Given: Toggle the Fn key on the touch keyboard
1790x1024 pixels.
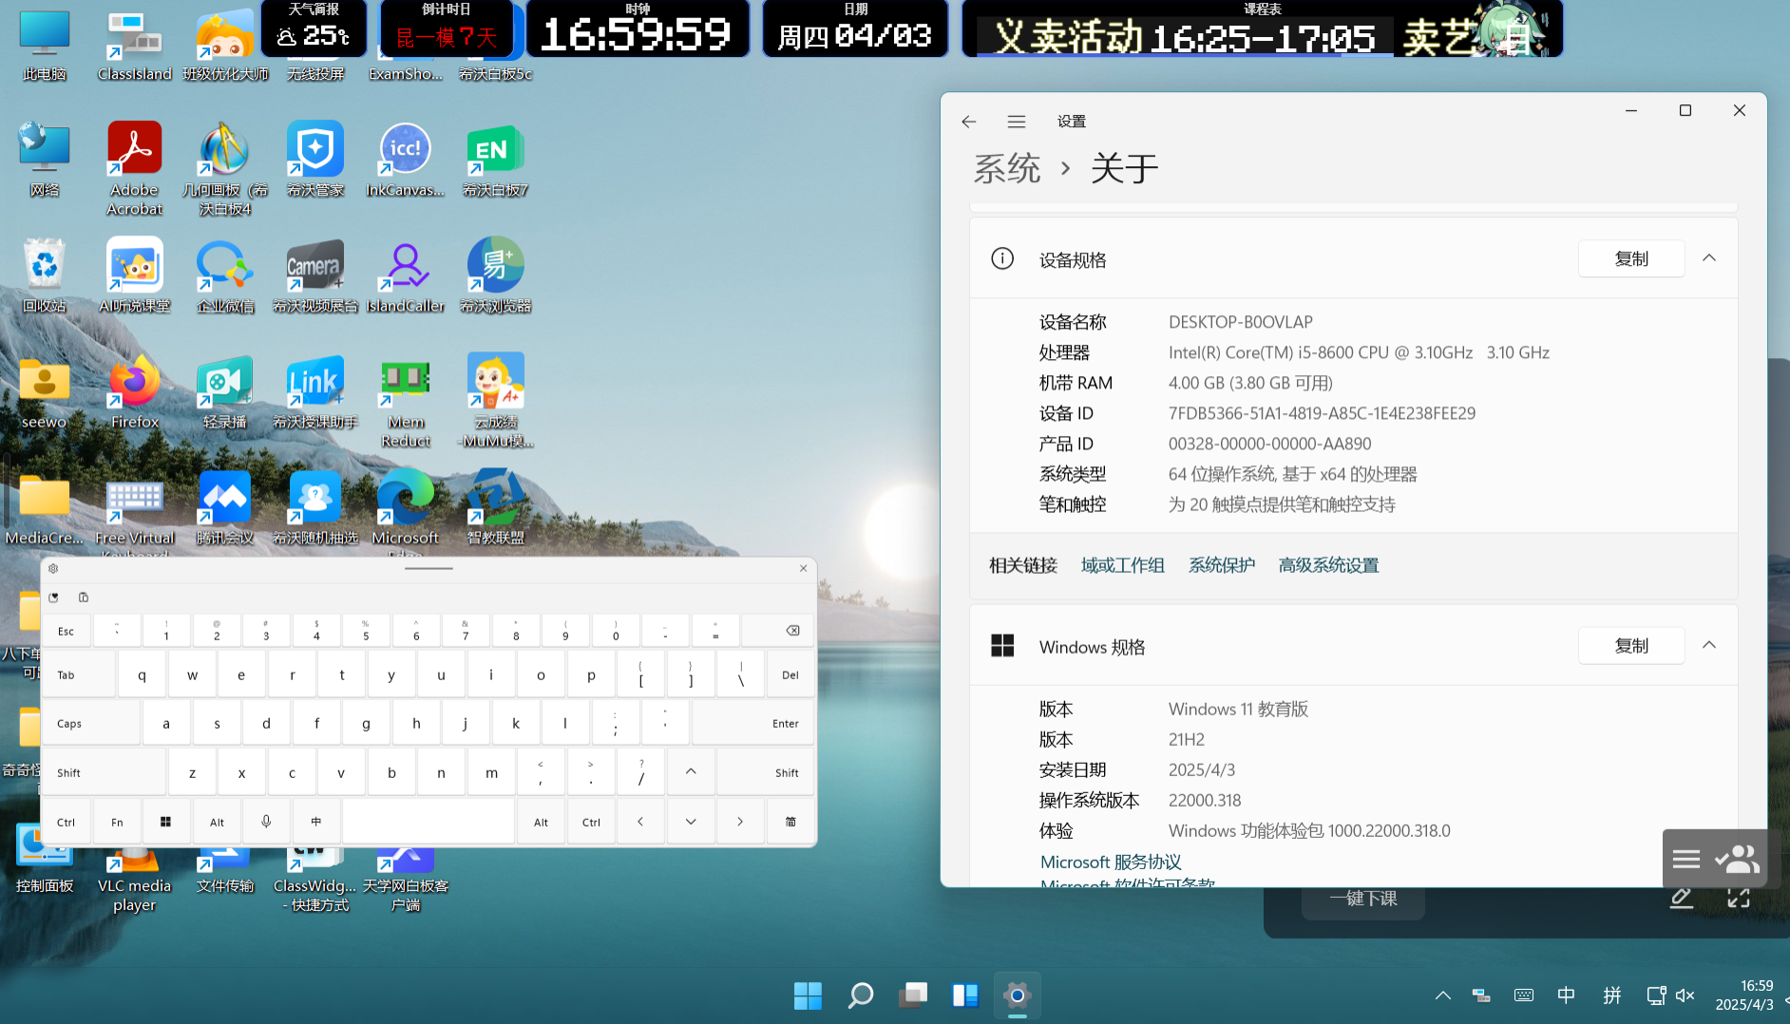Looking at the screenshot, I should (117, 822).
